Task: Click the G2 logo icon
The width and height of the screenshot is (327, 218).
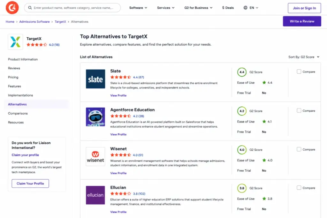Action: [12, 8]
